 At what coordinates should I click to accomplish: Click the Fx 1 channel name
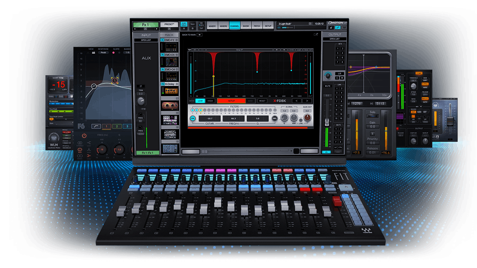coord(146,25)
